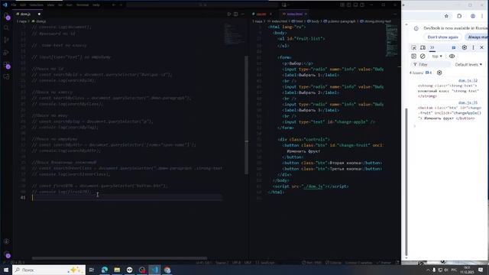
Task: Open the Chrome extensions icon
Action: click(459, 16)
